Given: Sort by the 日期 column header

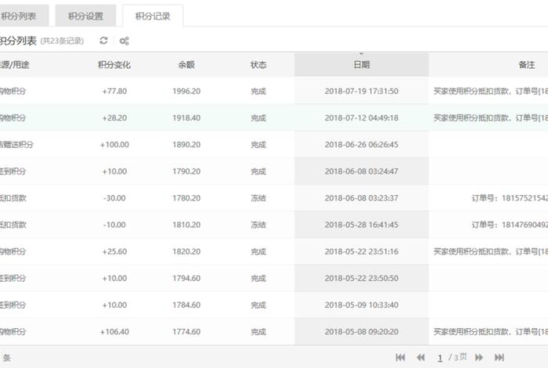Looking at the screenshot, I should click(x=362, y=65).
